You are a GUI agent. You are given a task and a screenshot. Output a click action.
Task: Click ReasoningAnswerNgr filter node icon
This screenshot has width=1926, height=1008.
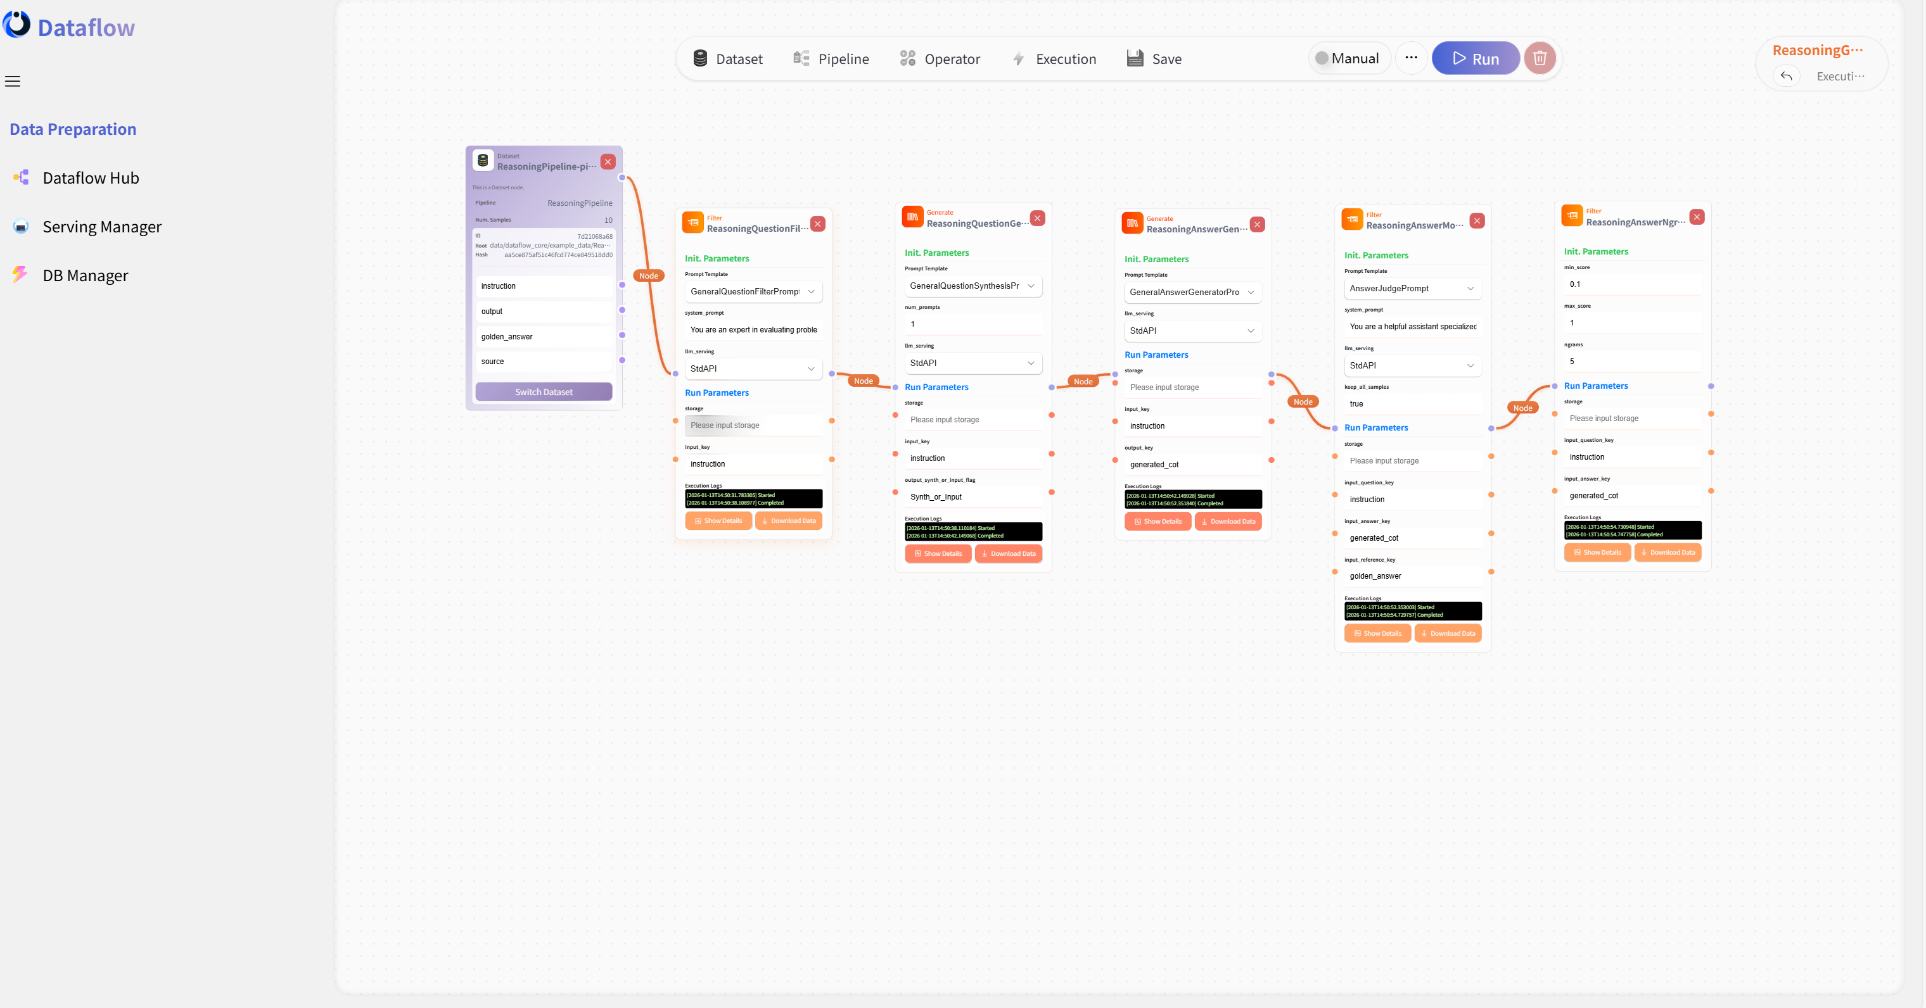tap(1572, 216)
